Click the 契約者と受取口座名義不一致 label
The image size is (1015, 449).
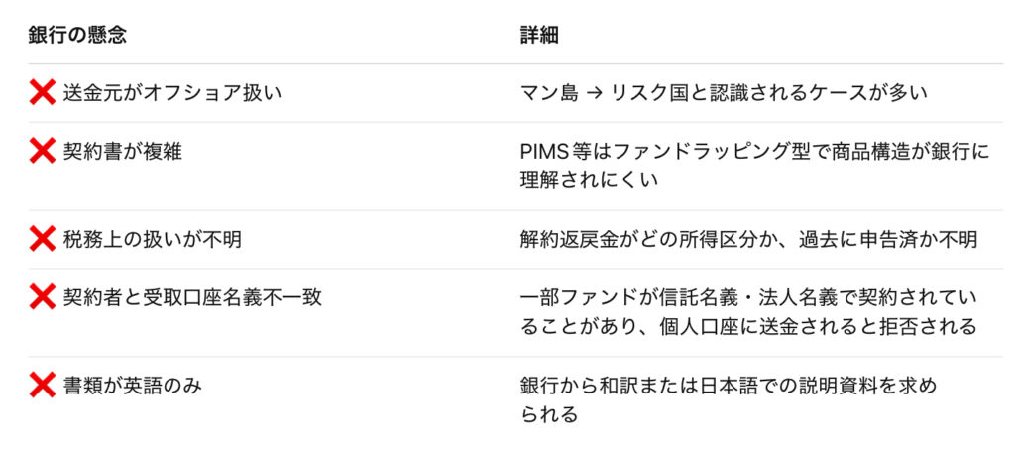point(191,297)
